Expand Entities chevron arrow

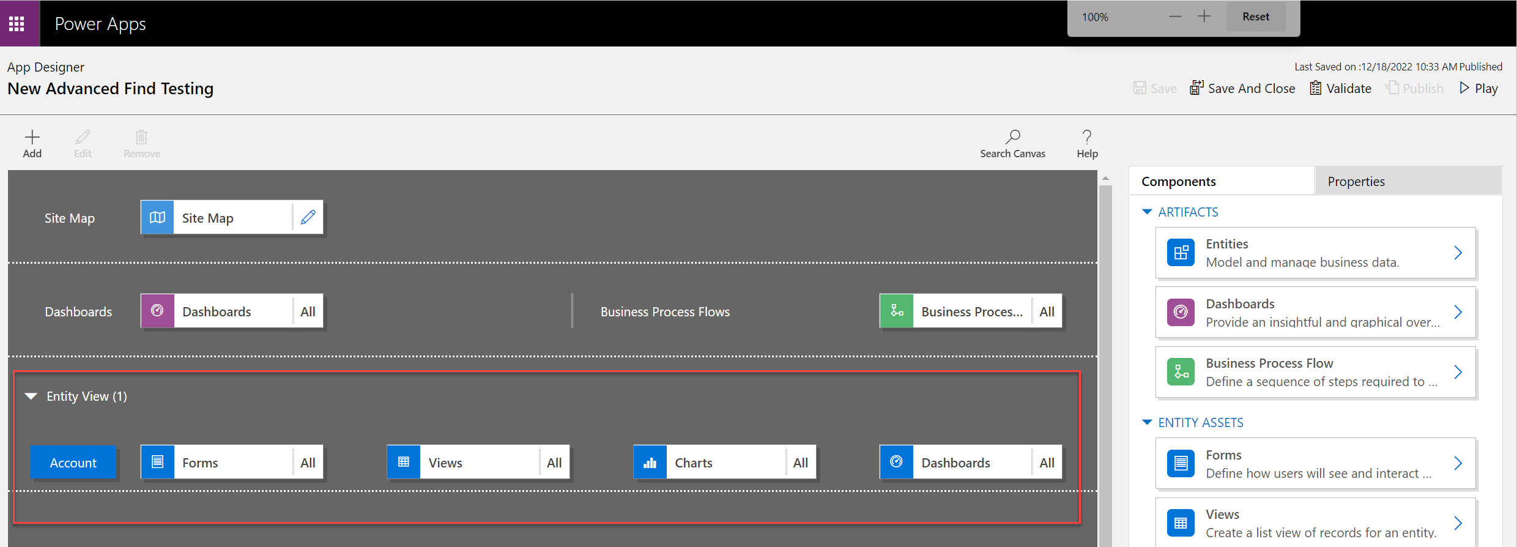1458,253
